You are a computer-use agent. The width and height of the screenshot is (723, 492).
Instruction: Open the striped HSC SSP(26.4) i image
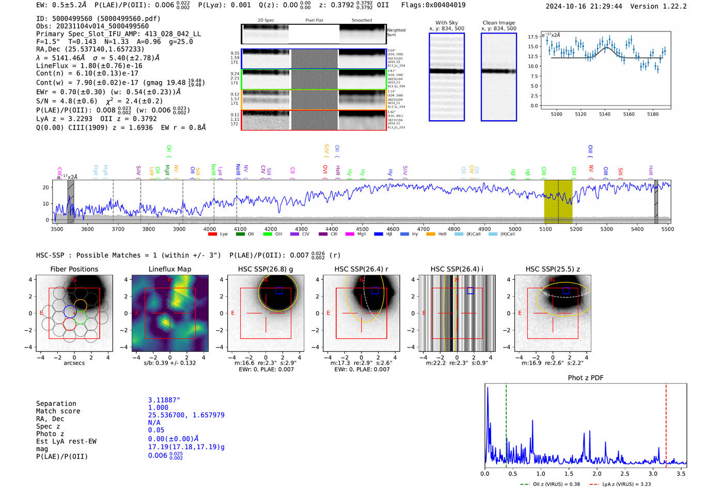457,313
